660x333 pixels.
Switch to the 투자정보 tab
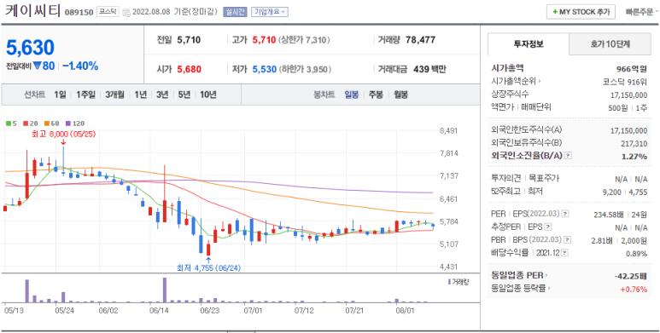[529, 44]
